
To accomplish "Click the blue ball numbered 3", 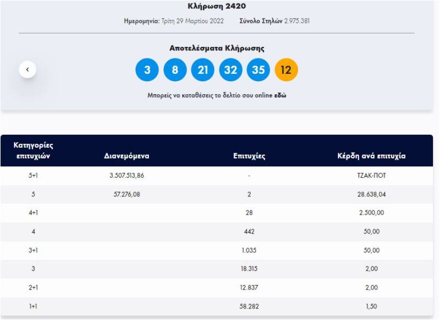I will coord(147,70).
